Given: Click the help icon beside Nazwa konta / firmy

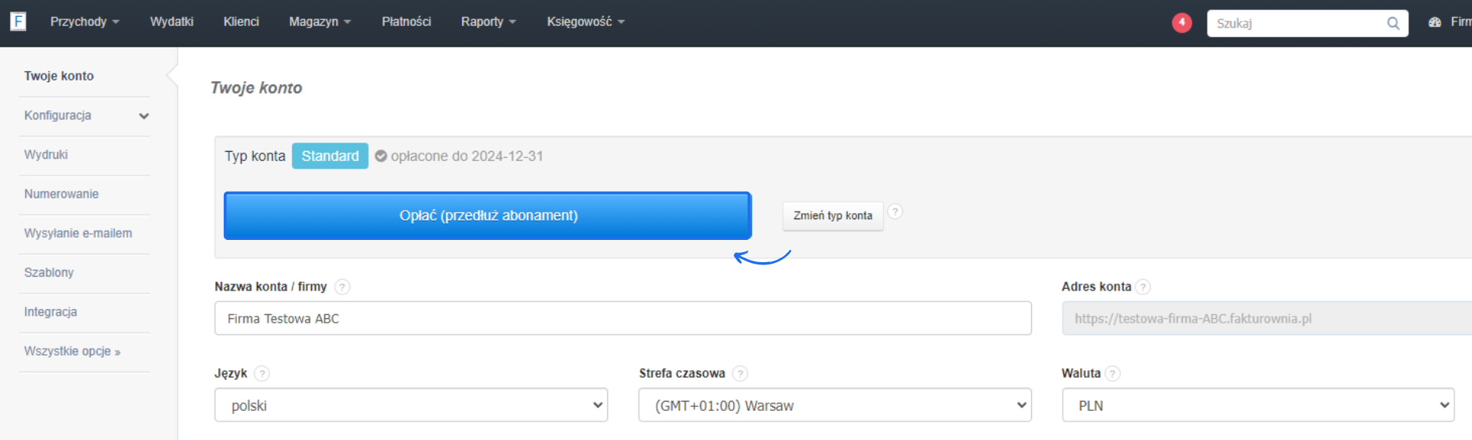Looking at the screenshot, I should [342, 287].
